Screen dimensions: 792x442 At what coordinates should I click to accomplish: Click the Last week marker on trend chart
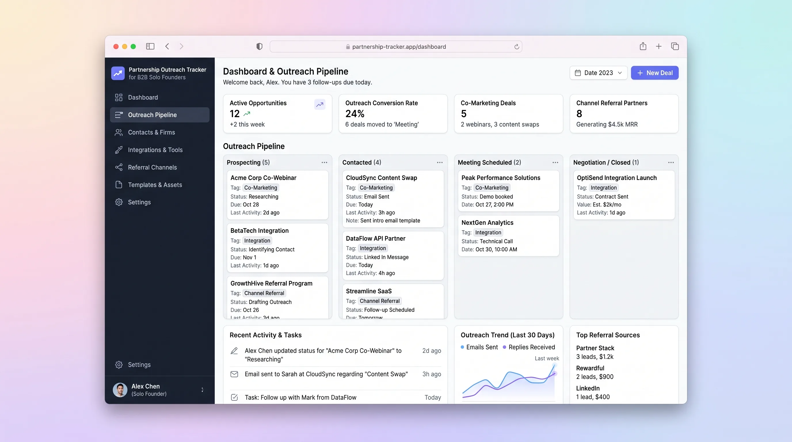(547, 358)
